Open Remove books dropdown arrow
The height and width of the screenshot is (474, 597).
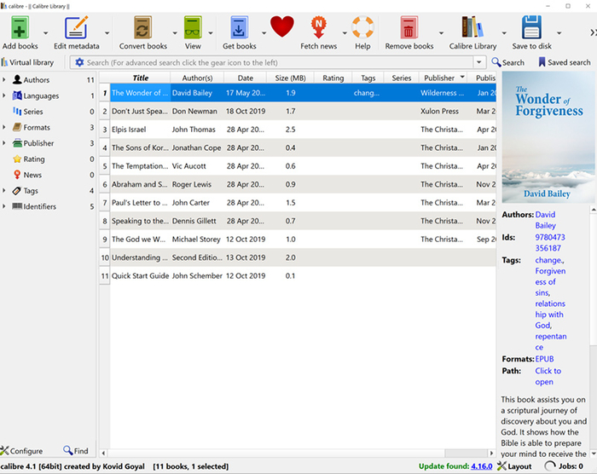(441, 33)
